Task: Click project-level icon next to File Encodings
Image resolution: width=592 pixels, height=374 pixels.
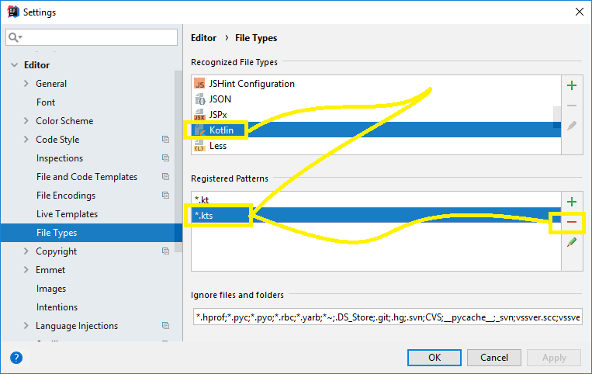Action: point(165,195)
